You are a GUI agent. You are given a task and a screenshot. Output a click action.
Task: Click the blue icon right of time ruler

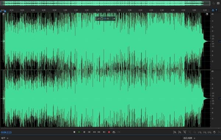[x=213, y=10]
